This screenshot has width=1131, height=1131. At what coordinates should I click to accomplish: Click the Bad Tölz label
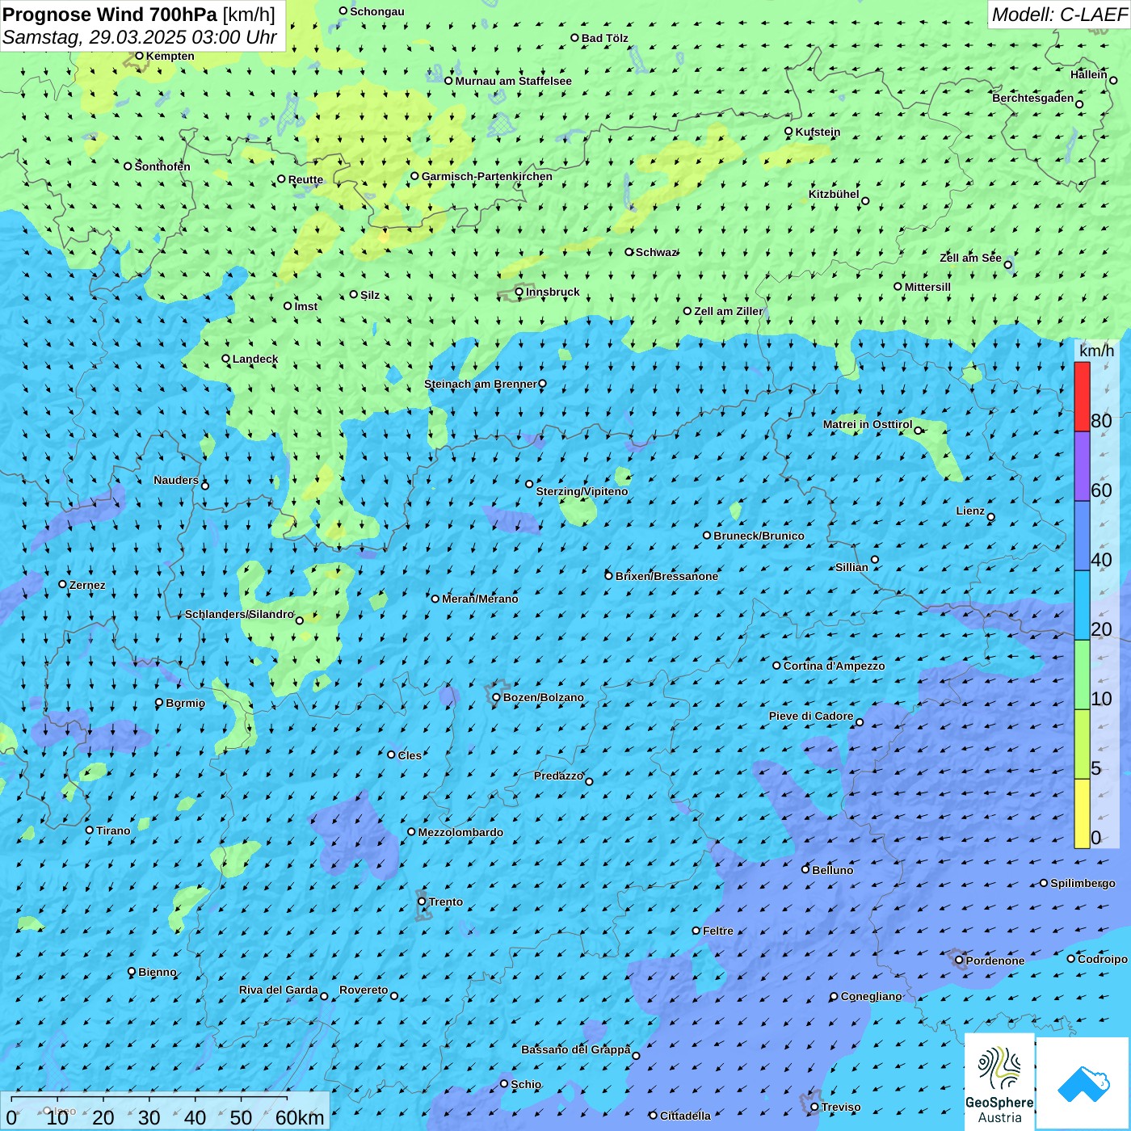(x=604, y=38)
